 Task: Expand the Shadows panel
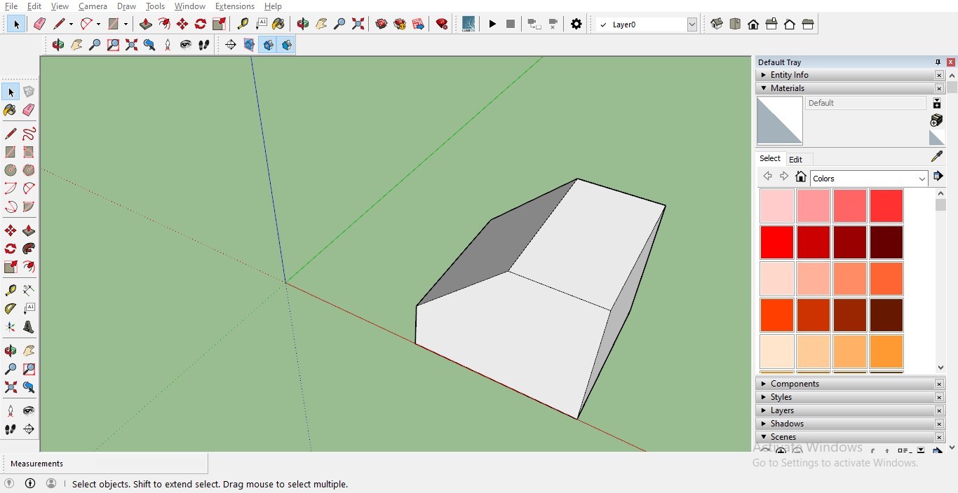tap(787, 424)
